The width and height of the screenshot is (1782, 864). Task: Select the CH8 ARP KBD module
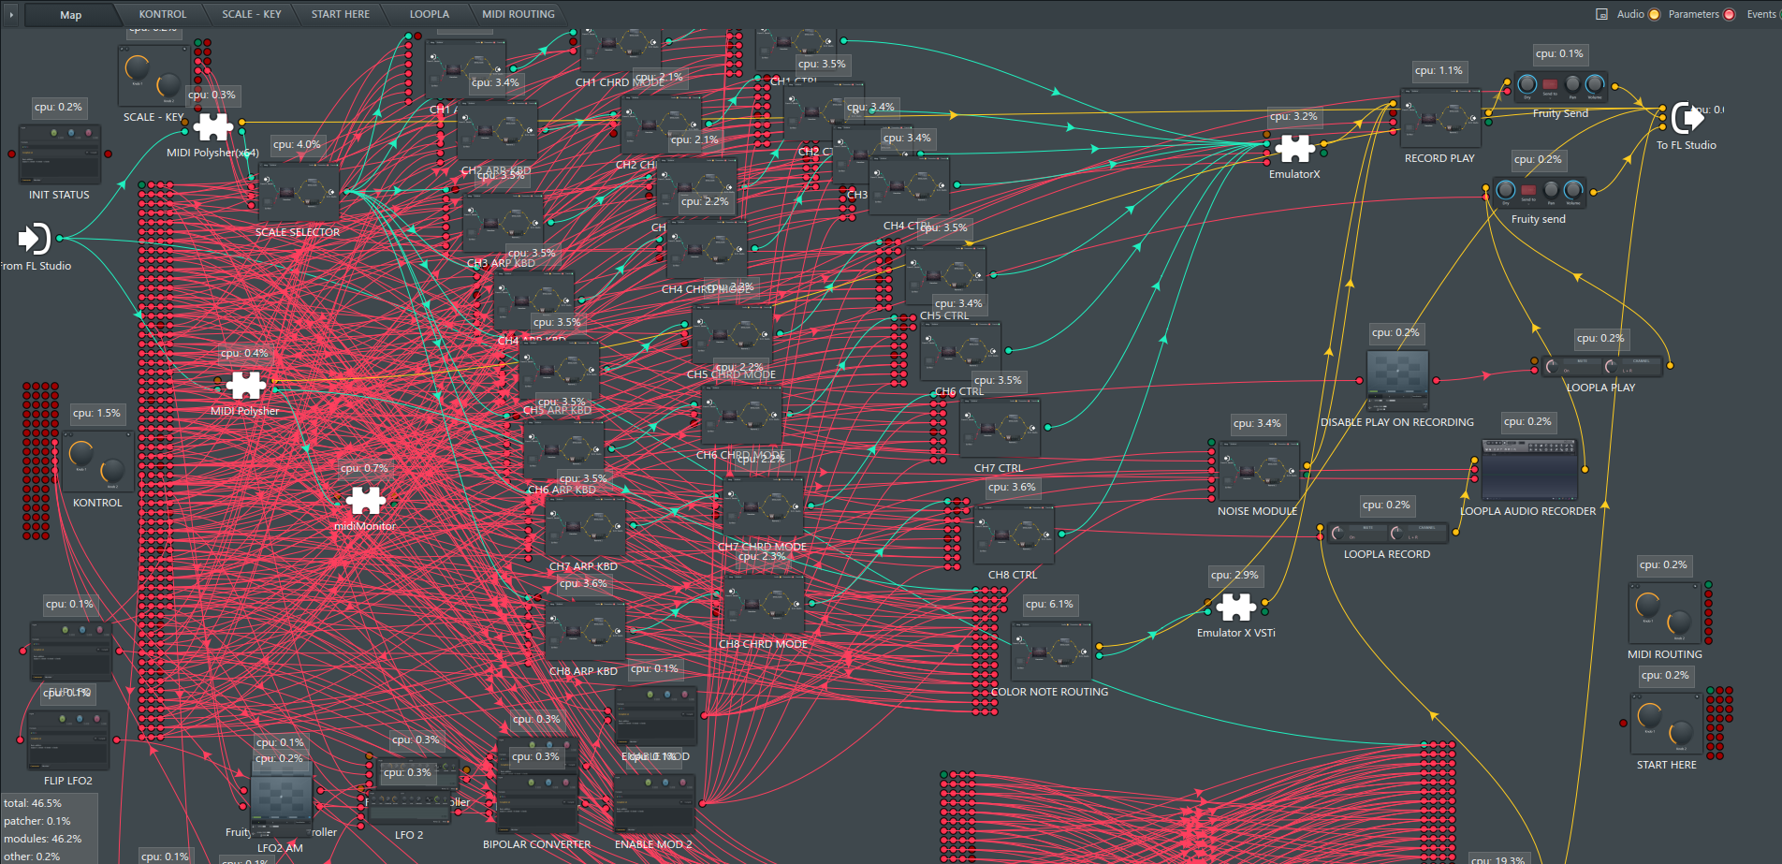pos(586,631)
